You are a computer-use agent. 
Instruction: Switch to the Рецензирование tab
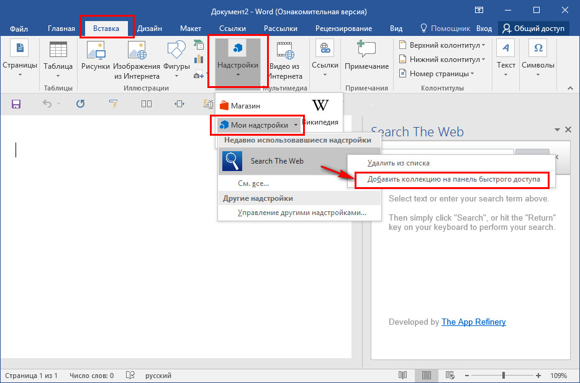tap(343, 29)
